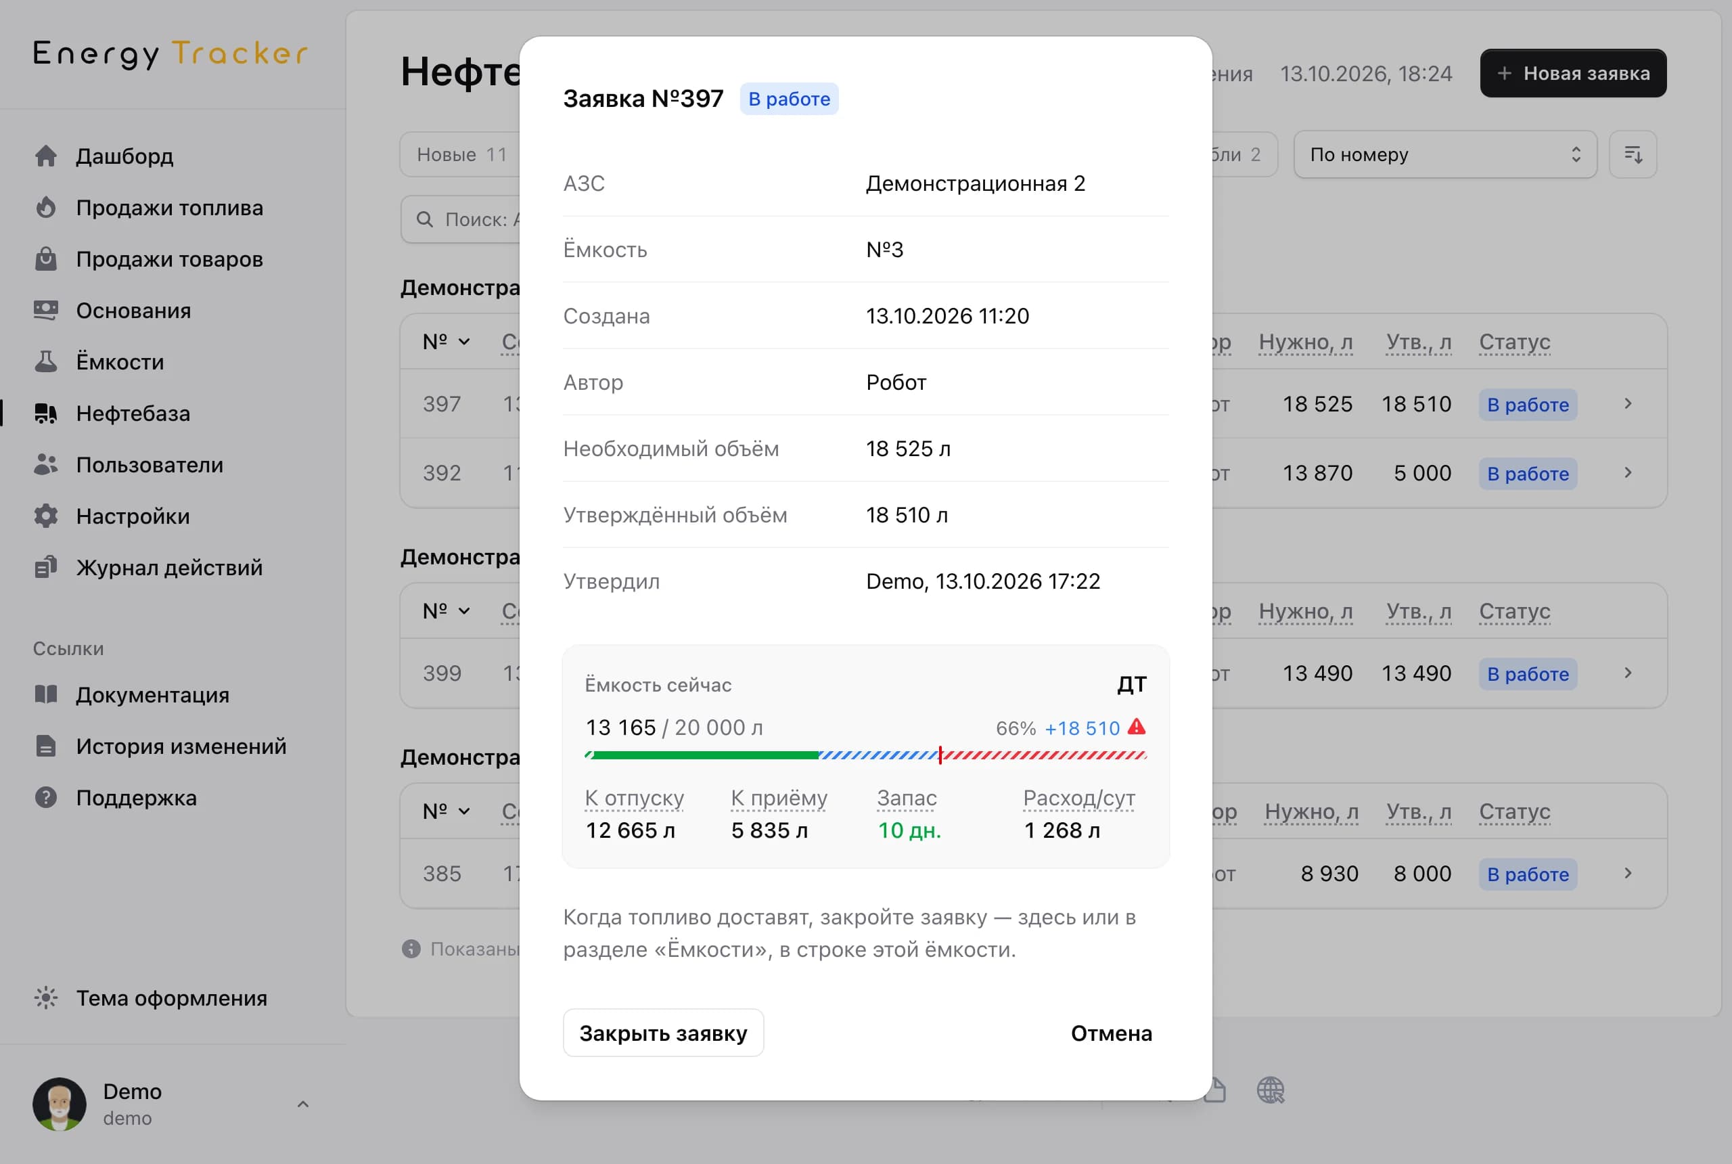Click the gear icon beside Настройки
The height and width of the screenshot is (1164, 1732).
coord(46,516)
